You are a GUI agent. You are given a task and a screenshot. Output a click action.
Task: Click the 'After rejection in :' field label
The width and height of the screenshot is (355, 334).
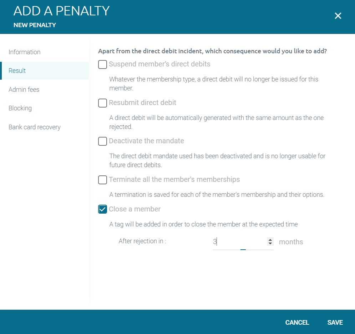(x=142, y=241)
